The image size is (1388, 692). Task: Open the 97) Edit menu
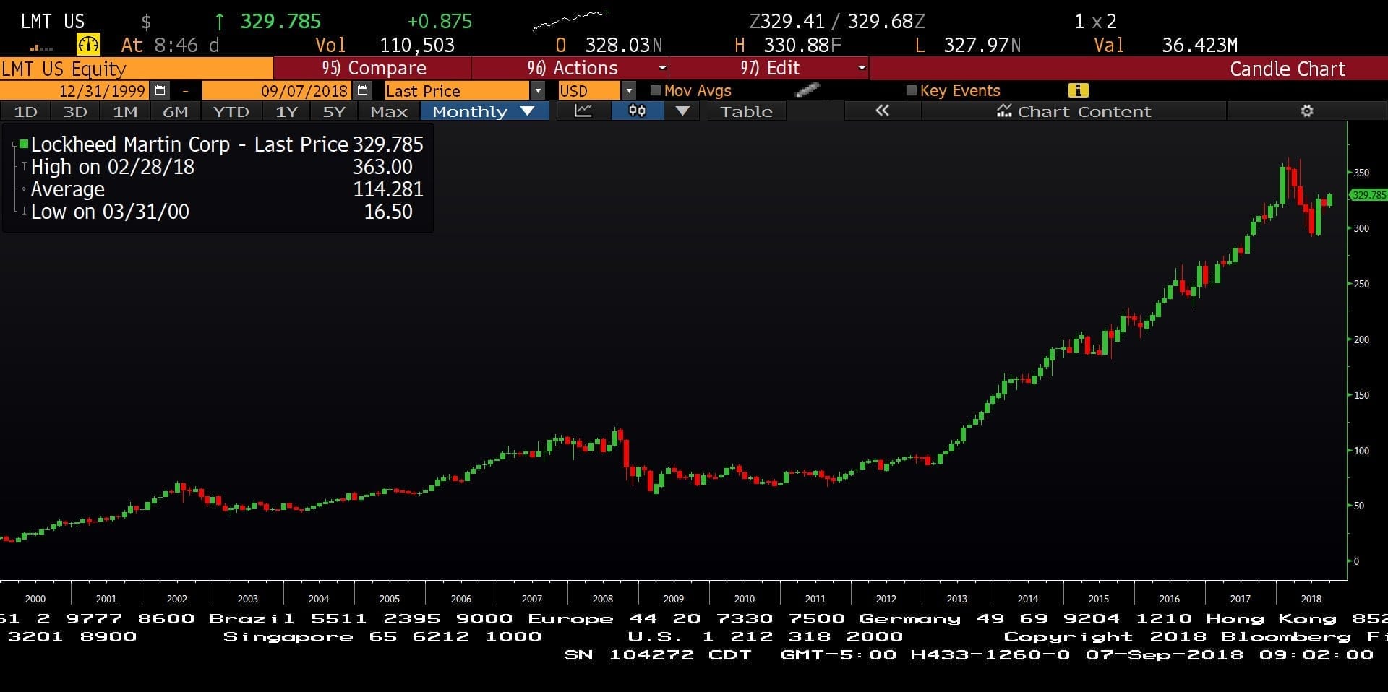(769, 69)
